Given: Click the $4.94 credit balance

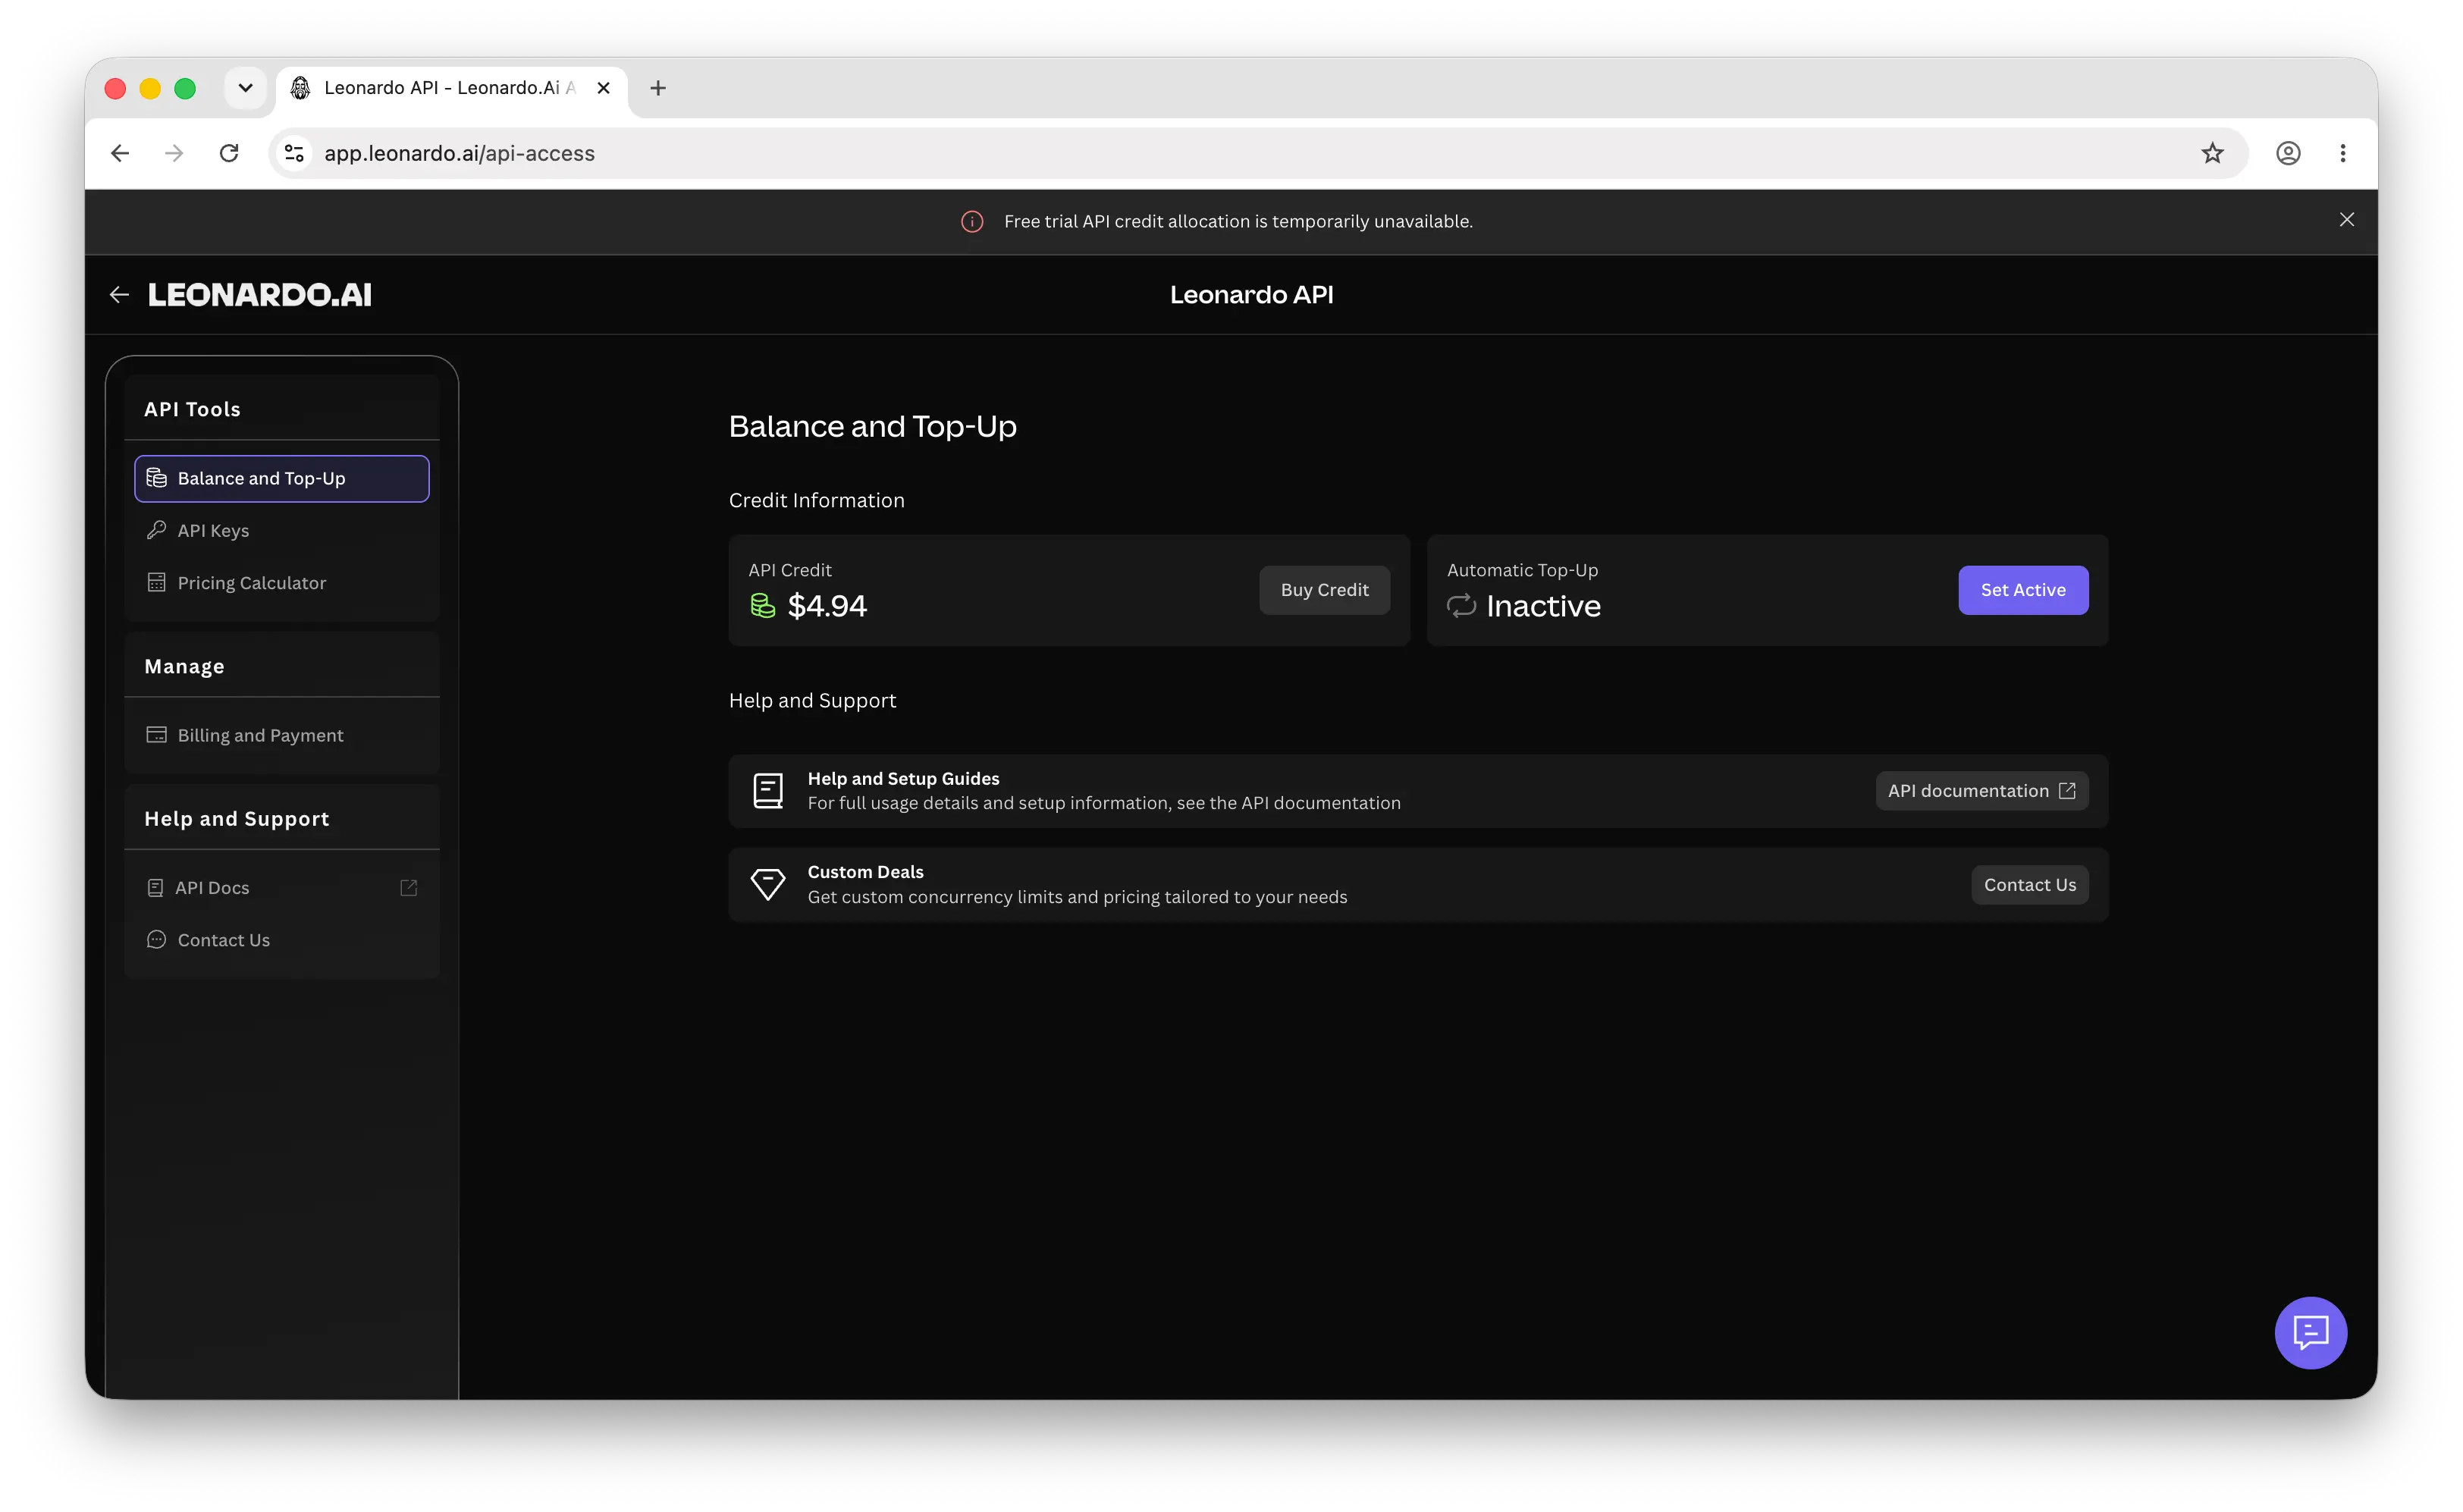Looking at the screenshot, I should point(827,606).
